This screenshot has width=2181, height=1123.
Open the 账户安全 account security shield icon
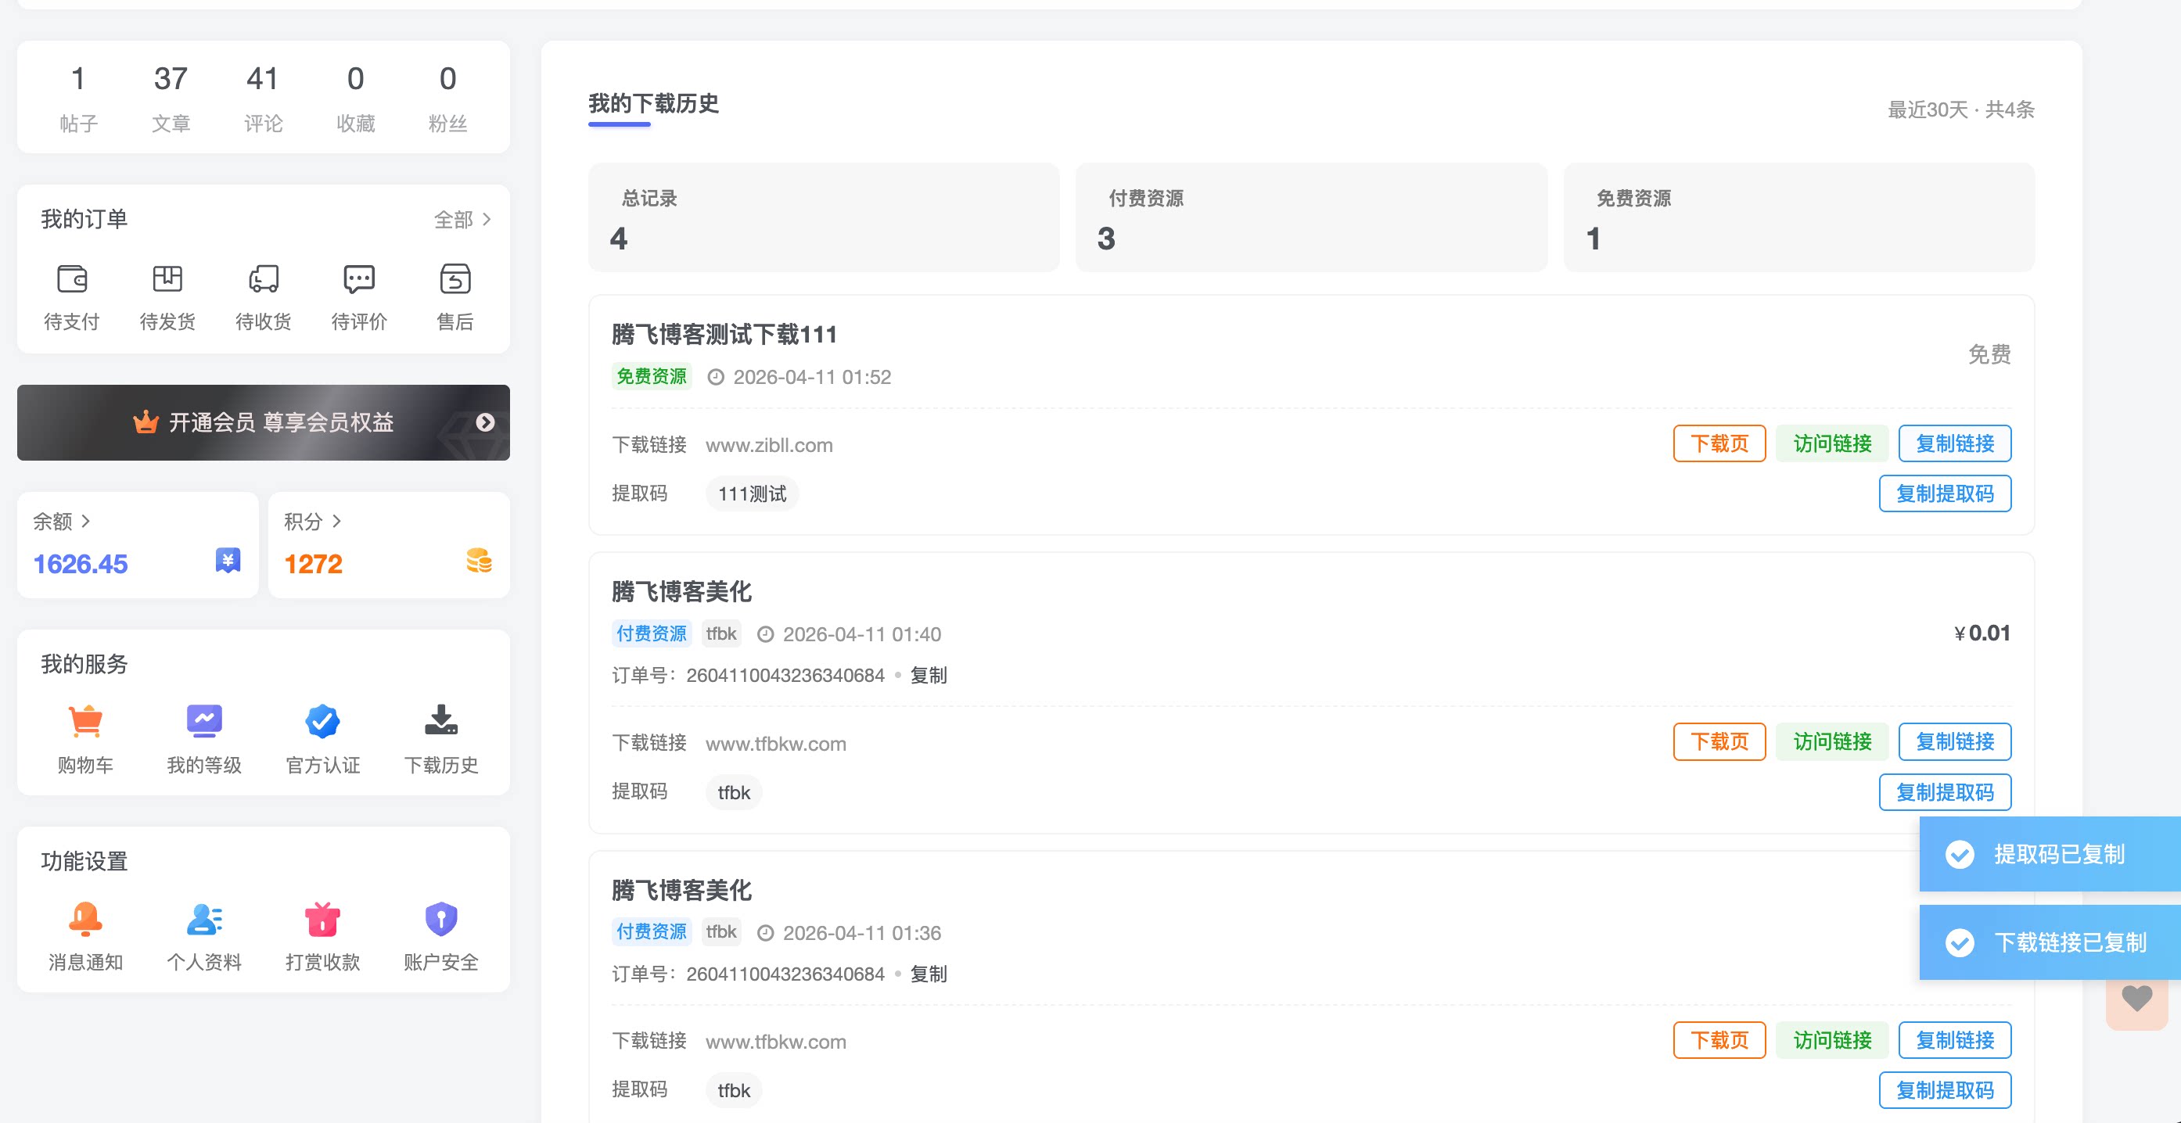[x=440, y=920]
